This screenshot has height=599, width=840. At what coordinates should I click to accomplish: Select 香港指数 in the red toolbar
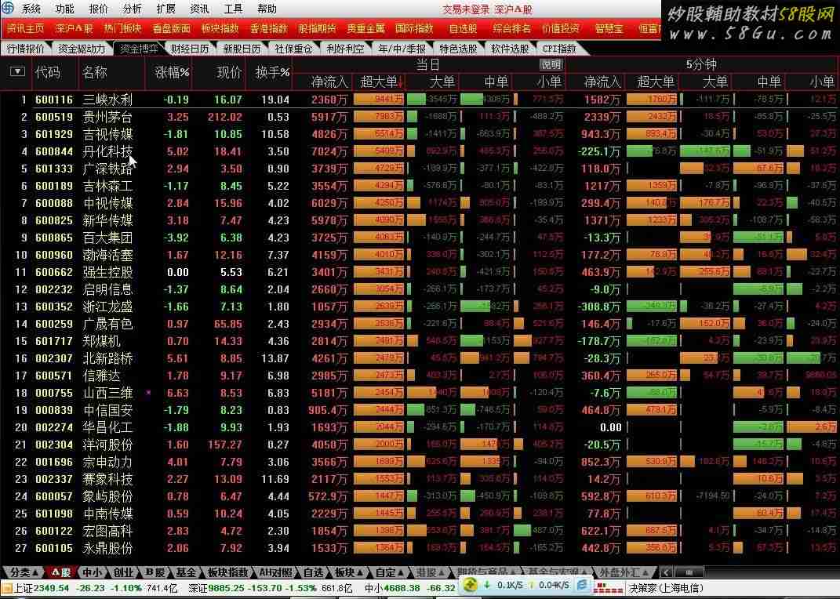click(x=269, y=28)
